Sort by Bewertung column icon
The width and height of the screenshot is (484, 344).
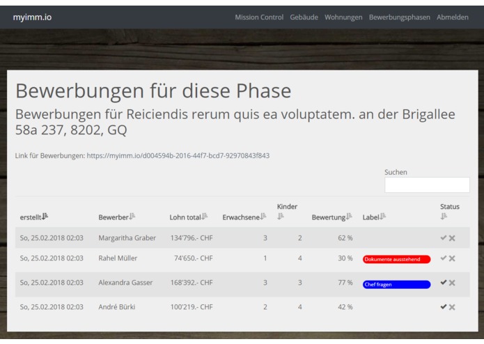(x=349, y=217)
